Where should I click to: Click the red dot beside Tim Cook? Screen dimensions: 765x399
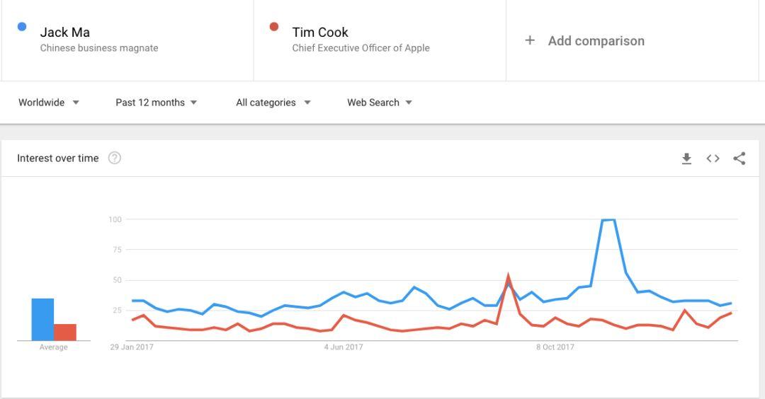[274, 27]
